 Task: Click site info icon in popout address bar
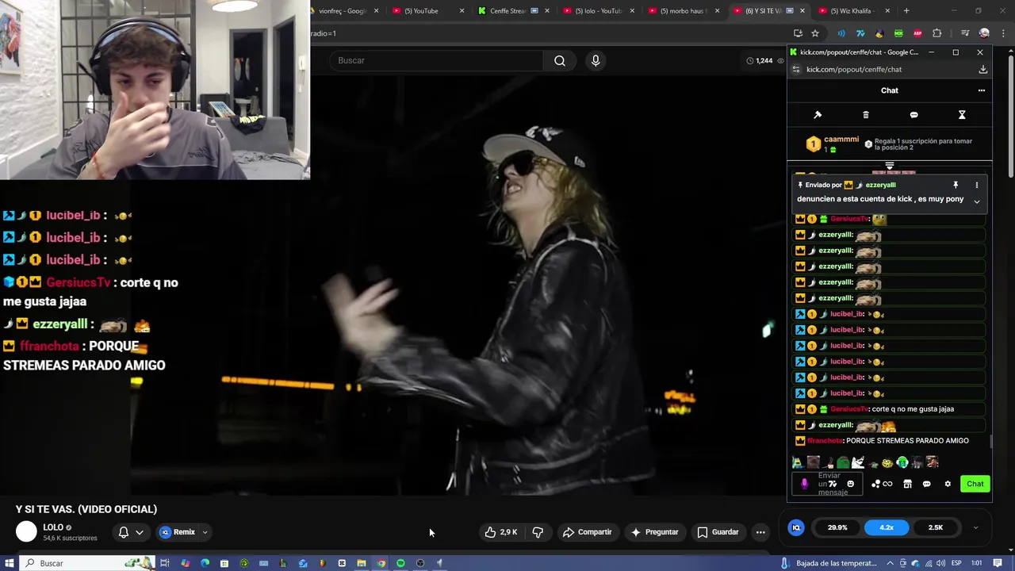click(796, 70)
